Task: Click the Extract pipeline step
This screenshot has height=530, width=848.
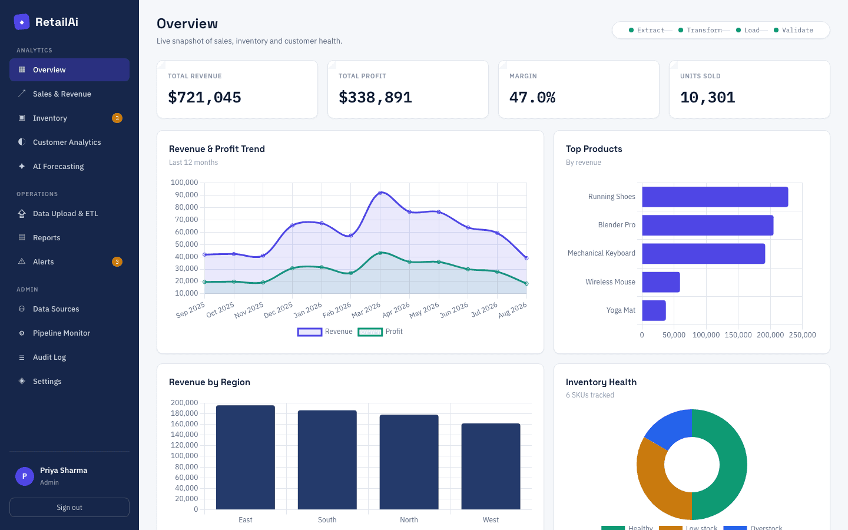Action: pyautogui.click(x=647, y=30)
